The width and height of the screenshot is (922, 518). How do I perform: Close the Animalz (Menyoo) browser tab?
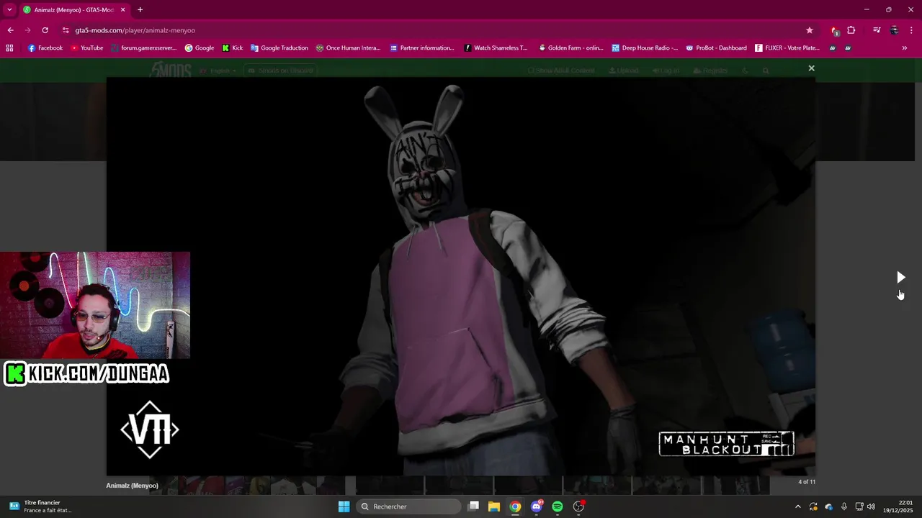(122, 10)
